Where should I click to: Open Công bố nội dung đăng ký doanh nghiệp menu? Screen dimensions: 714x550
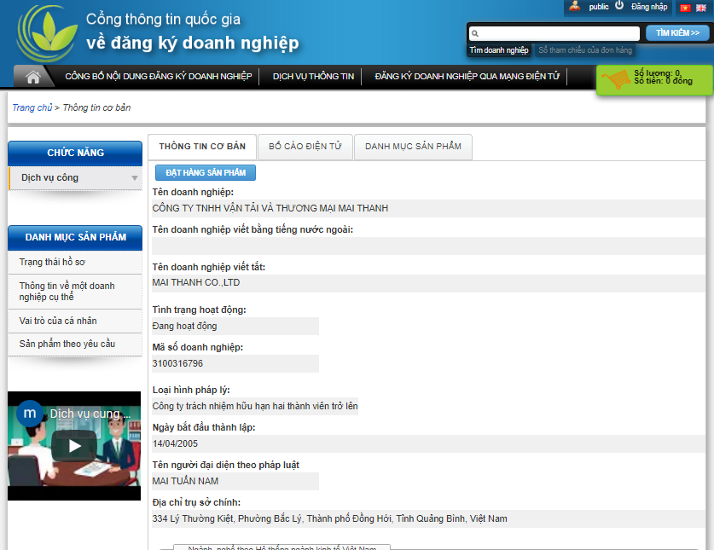click(159, 77)
